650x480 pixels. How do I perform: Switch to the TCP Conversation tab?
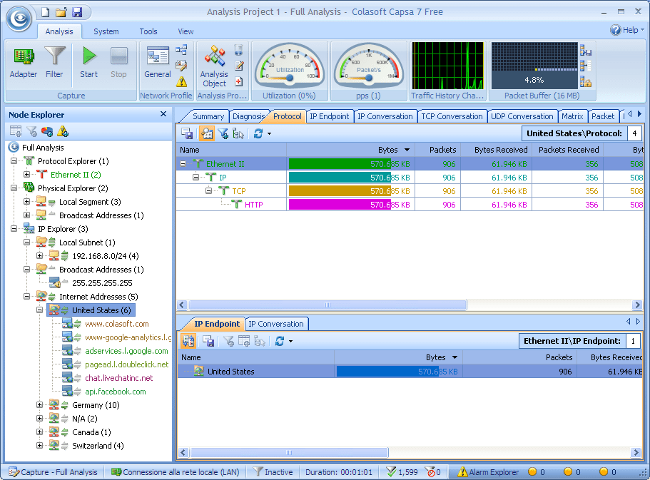(x=452, y=116)
